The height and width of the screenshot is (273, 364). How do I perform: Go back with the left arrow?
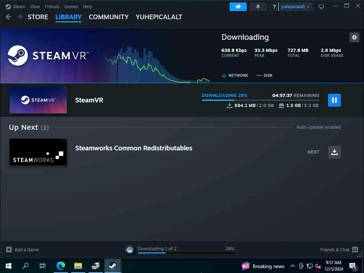[9, 17]
